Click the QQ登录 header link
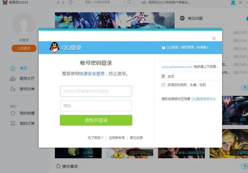Viewport: 248px width, 173px height. [x=172, y=47]
